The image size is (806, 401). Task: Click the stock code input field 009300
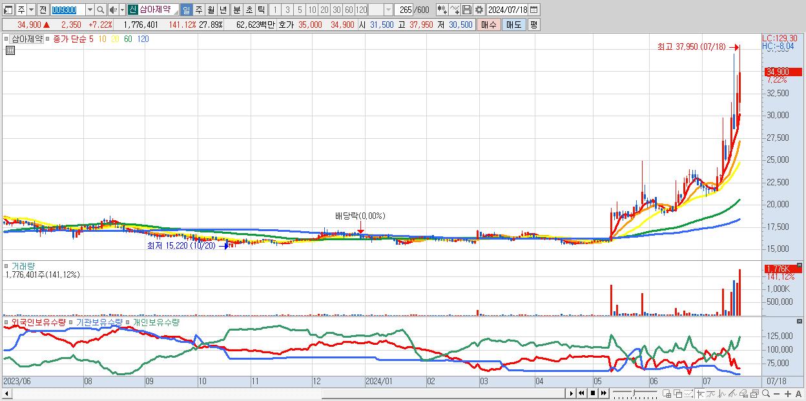point(68,10)
